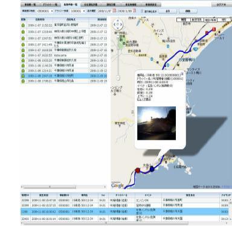Switch to the third tab in the top bar
Viewport: 232px width, 226px height.
pyautogui.click(x=71, y=4)
